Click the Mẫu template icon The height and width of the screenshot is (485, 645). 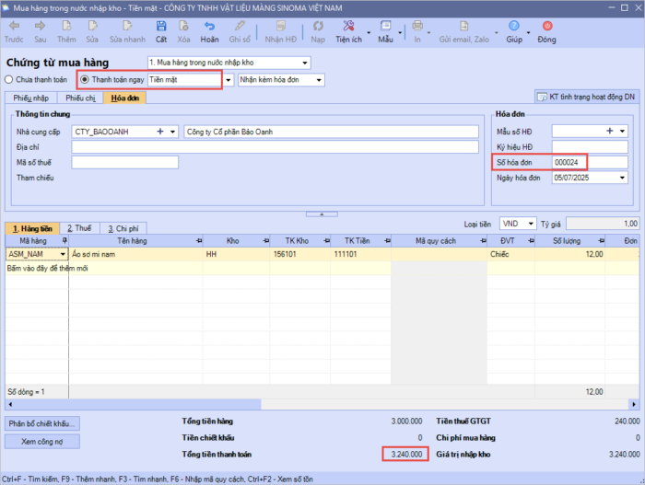pos(385,28)
